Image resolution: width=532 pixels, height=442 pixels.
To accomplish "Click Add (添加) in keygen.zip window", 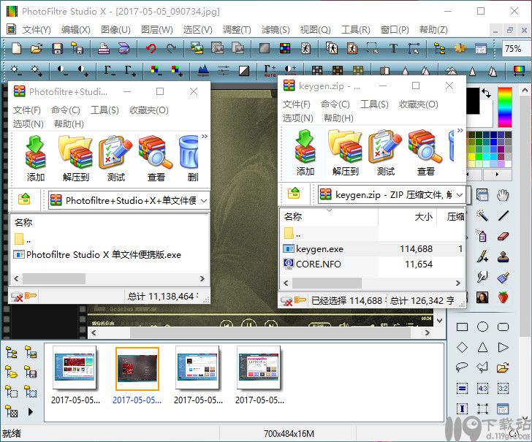I will pos(305,153).
